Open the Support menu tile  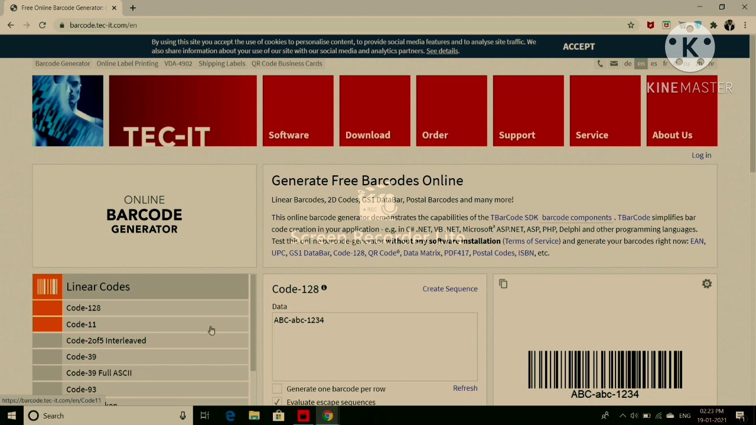pyautogui.click(x=529, y=110)
